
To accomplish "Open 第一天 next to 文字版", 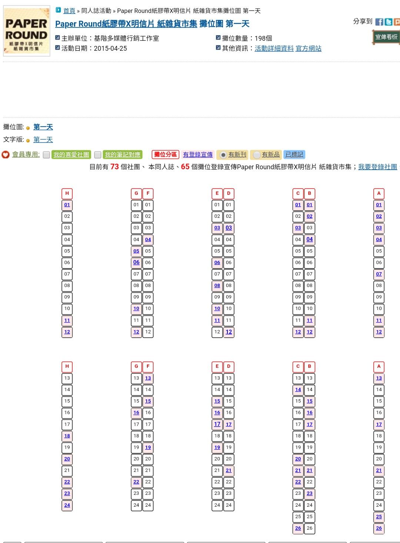I will coord(43,140).
